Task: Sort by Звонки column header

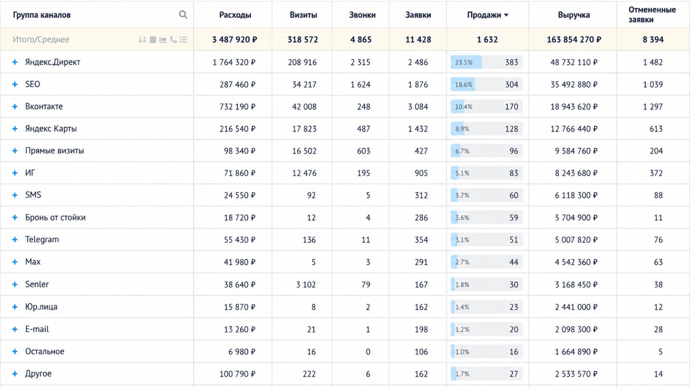Action: point(362,15)
